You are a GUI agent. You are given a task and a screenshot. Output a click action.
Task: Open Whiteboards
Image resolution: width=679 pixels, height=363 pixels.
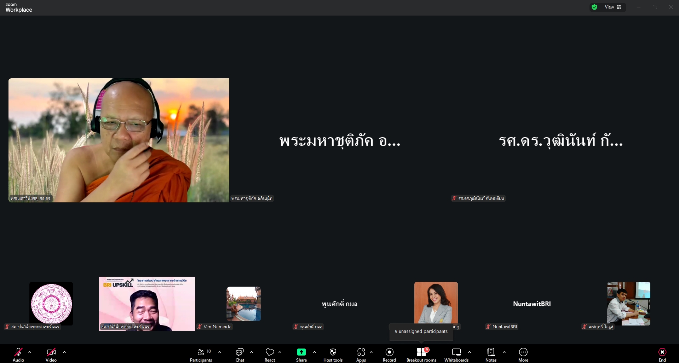click(x=456, y=354)
